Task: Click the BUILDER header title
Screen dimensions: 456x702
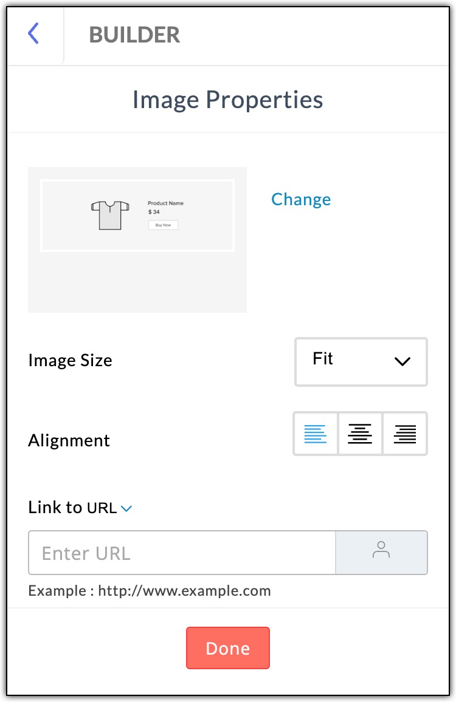Action: coord(134,35)
